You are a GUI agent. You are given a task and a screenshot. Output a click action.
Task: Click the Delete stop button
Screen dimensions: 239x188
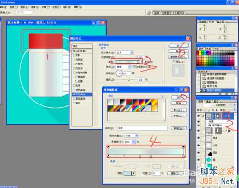click(x=175, y=173)
